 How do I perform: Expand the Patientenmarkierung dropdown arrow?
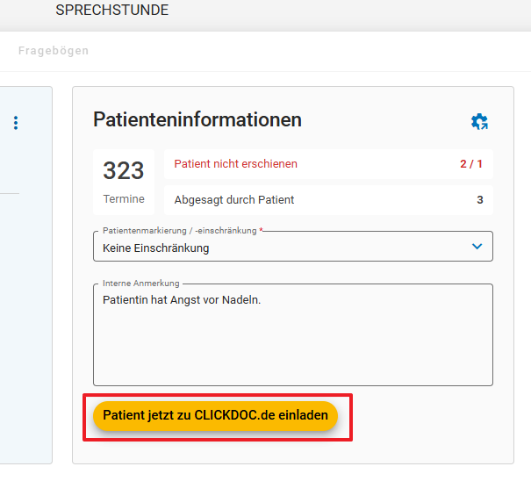tap(477, 247)
